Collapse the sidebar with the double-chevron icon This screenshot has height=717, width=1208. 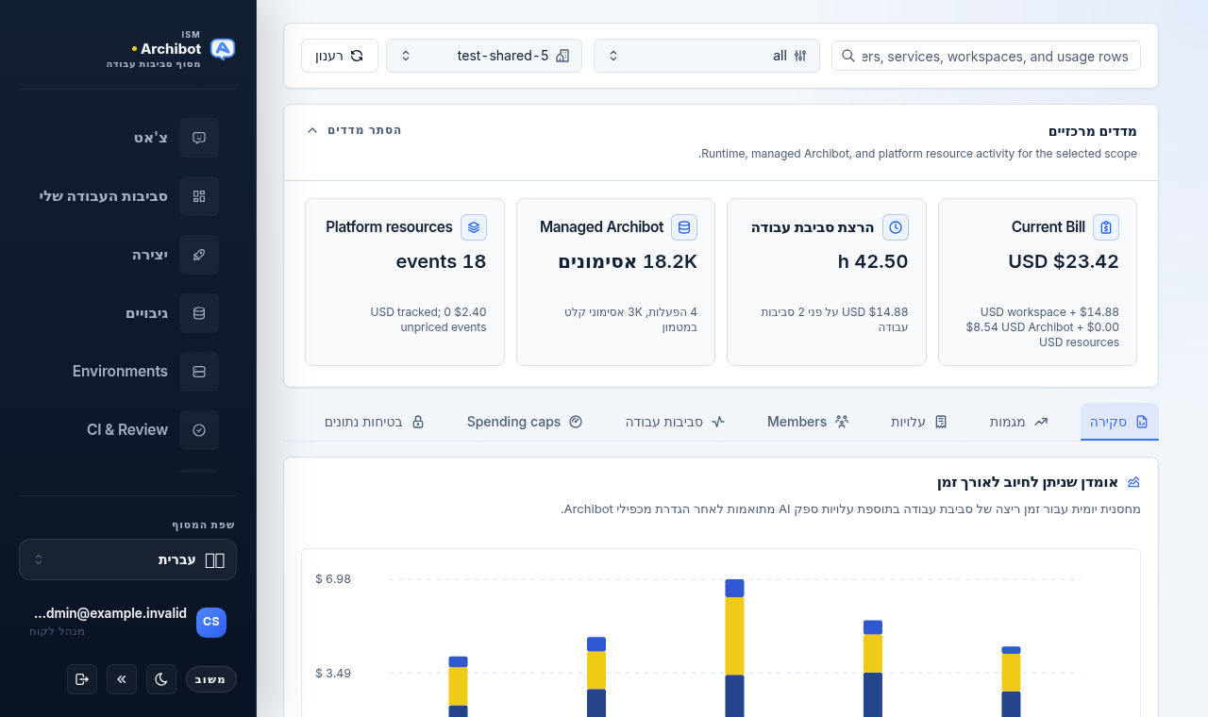[122, 679]
